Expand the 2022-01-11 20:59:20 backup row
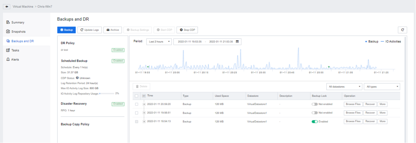 click(144, 104)
